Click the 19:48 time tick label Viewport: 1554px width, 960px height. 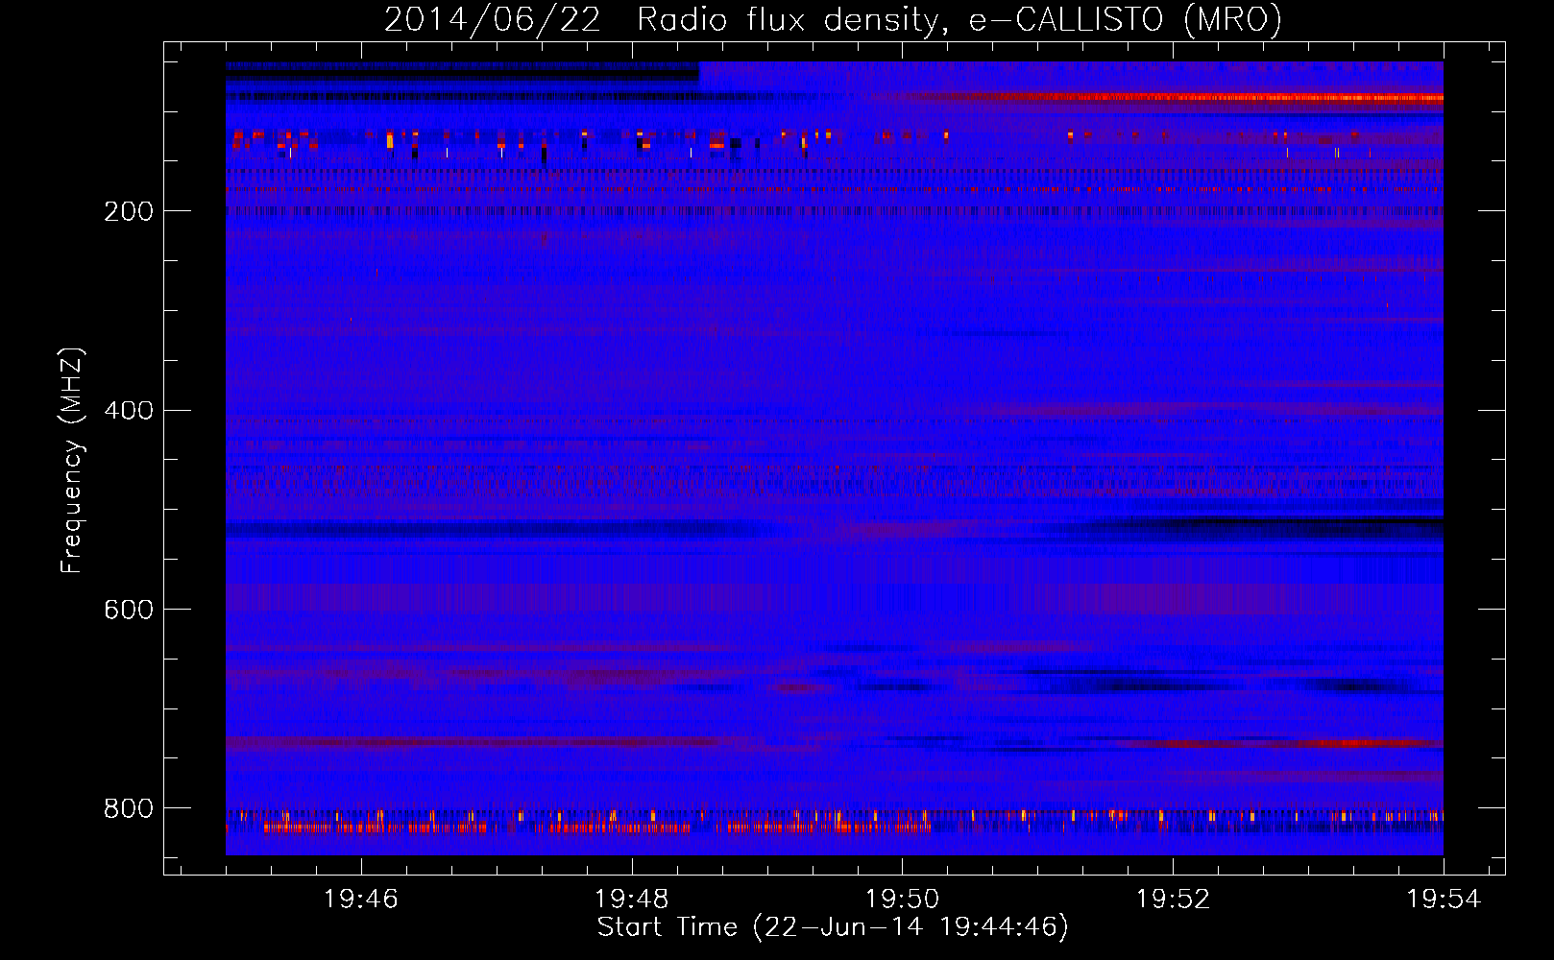click(x=631, y=900)
